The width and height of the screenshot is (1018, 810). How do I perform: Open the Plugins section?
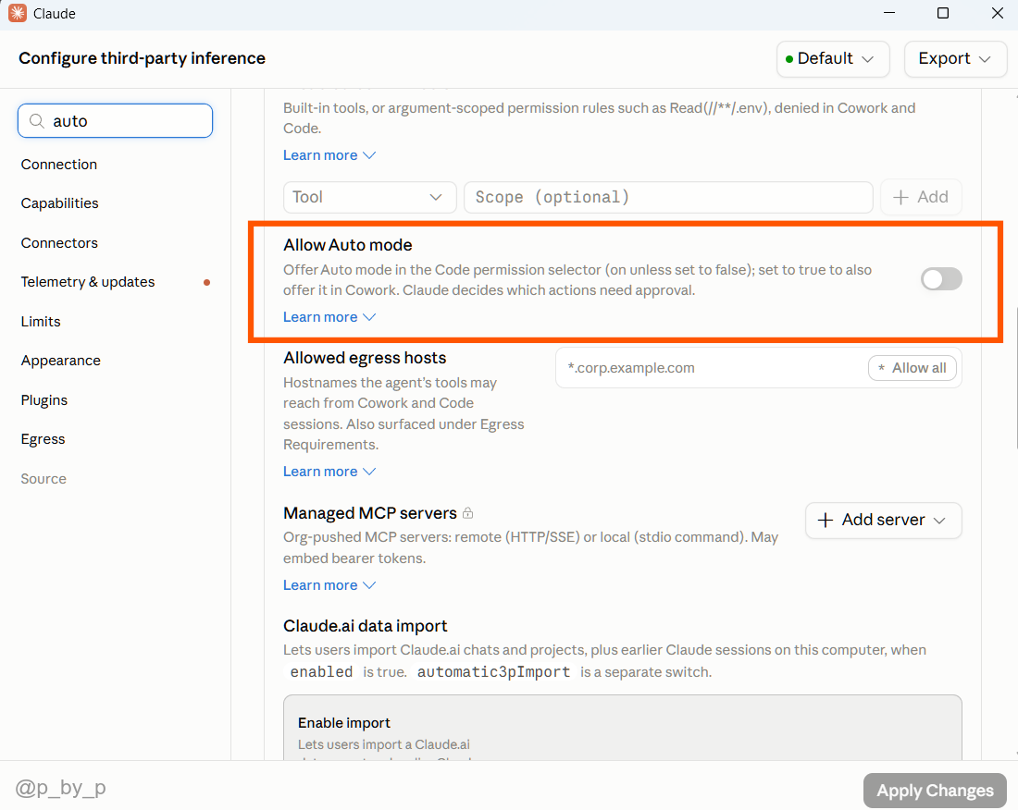(44, 400)
